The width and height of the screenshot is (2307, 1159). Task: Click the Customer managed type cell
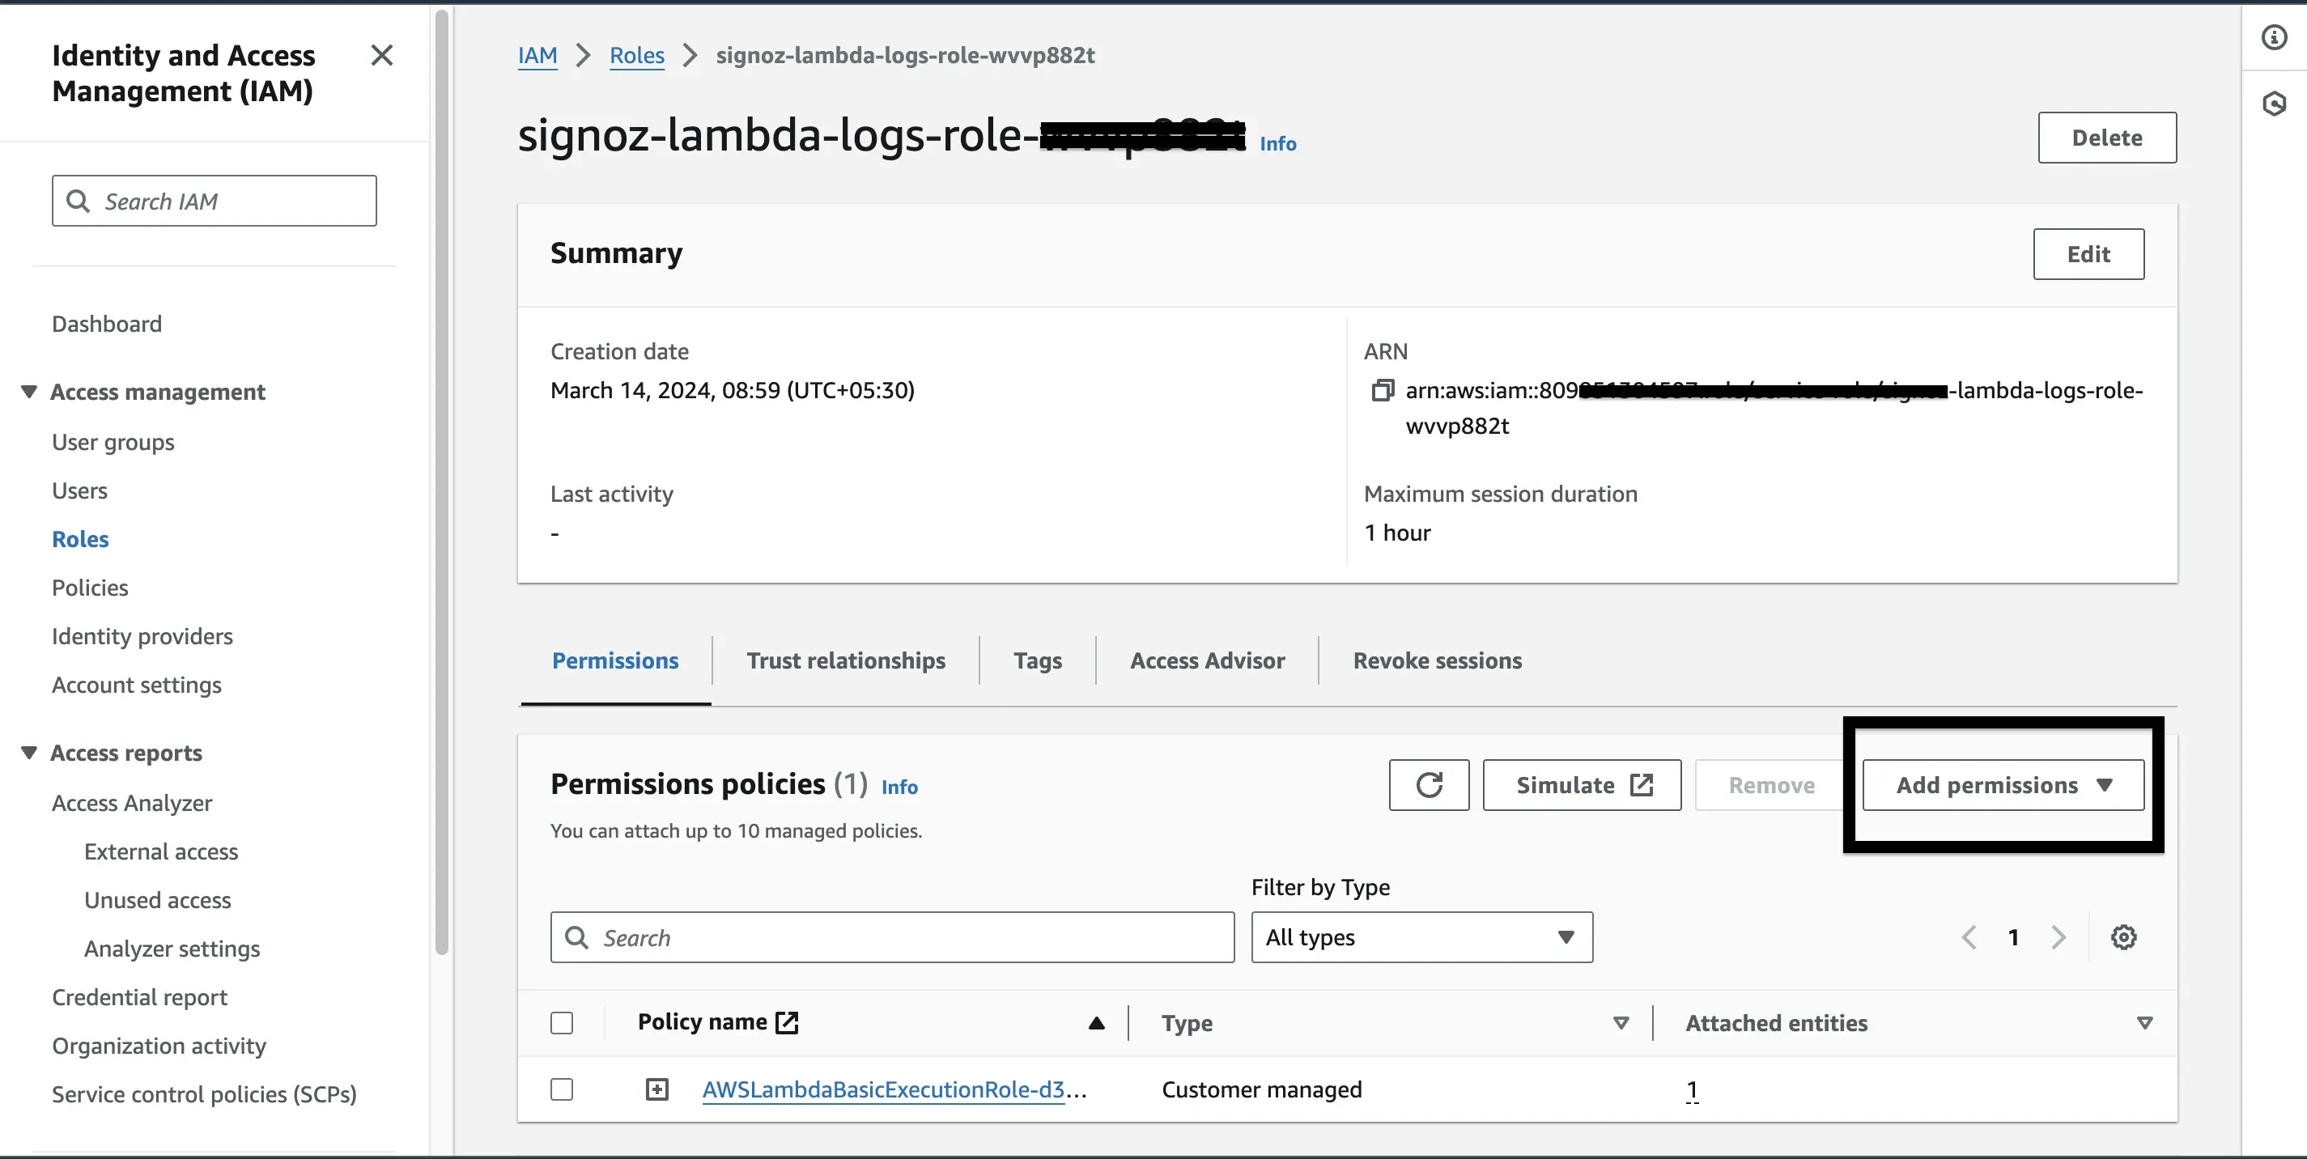[x=1261, y=1089]
